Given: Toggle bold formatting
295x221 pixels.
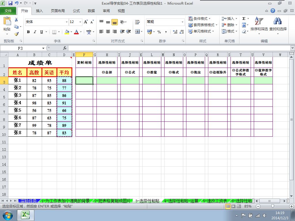Looking at the screenshot, I should [29, 32].
